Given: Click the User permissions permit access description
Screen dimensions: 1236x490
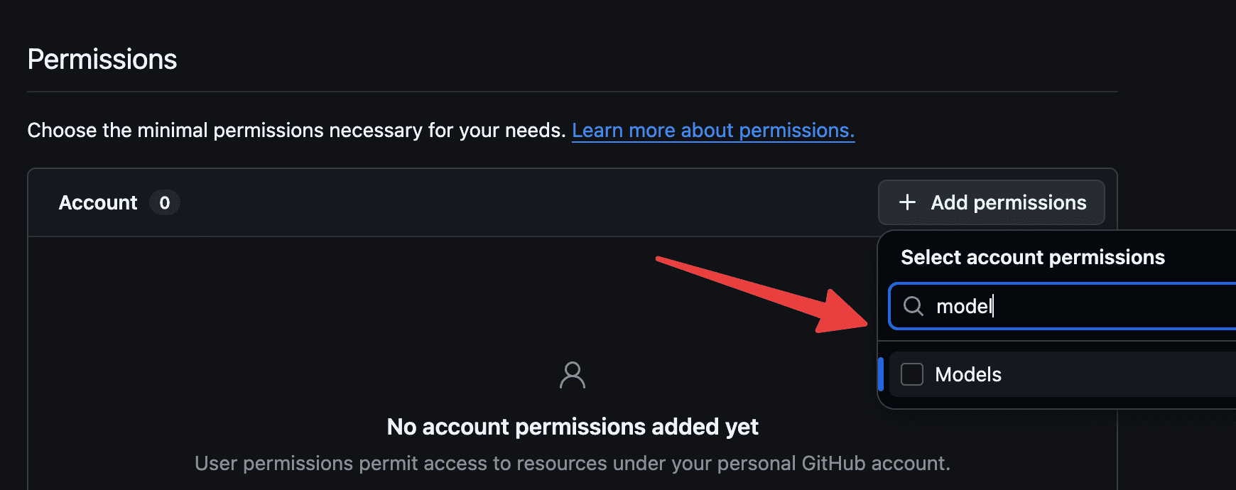Looking at the screenshot, I should click(573, 464).
